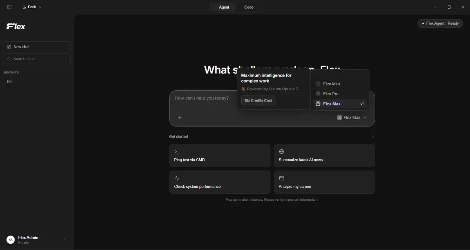Click the Flex Admin profile name

[28, 237]
